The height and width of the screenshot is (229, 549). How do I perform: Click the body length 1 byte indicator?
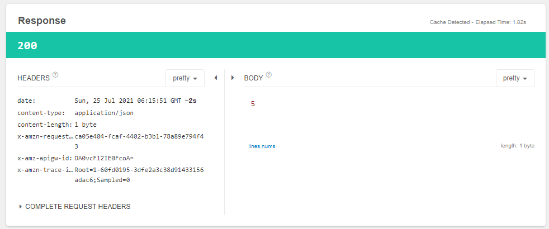coord(517,146)
